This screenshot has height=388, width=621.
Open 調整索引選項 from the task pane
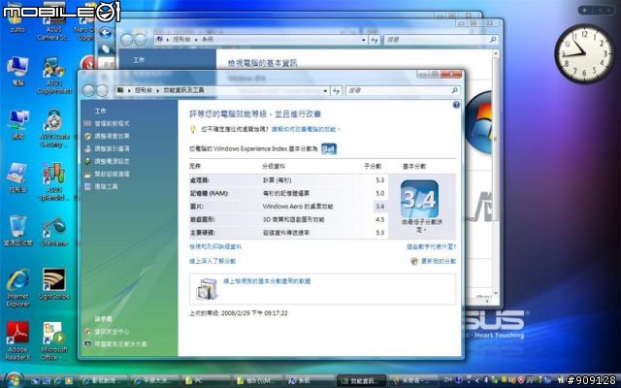[112, 148]
